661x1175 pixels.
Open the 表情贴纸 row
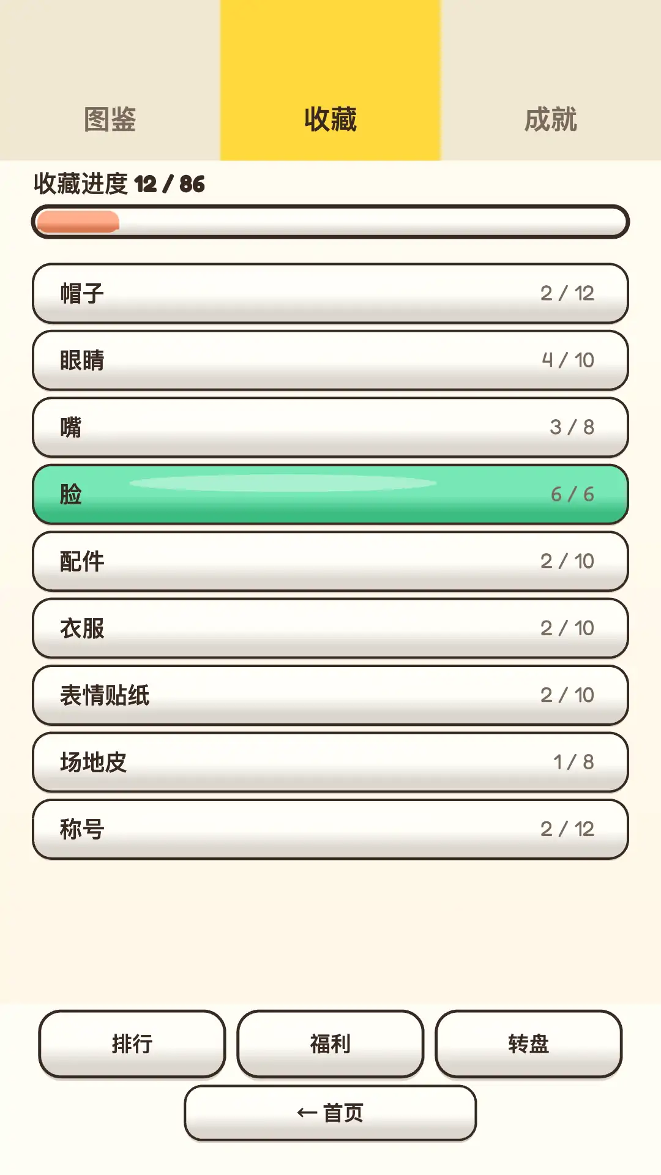tap(330, 695)
